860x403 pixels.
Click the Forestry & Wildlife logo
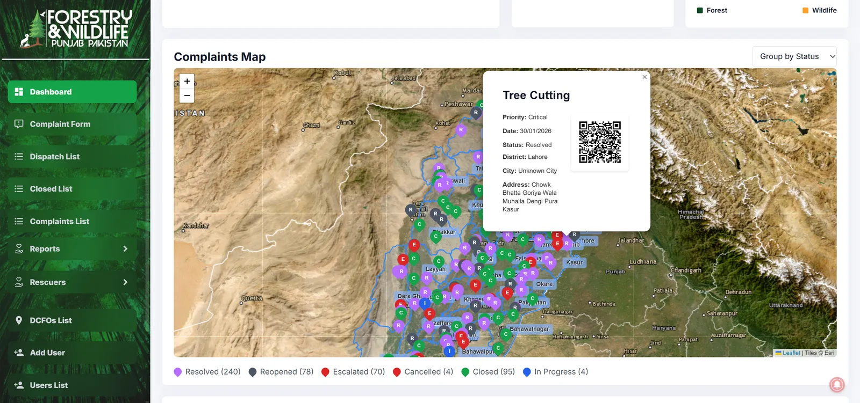(75, 29)
